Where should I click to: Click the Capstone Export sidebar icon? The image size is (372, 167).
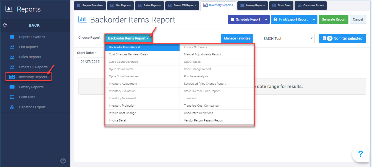(12, 107)
